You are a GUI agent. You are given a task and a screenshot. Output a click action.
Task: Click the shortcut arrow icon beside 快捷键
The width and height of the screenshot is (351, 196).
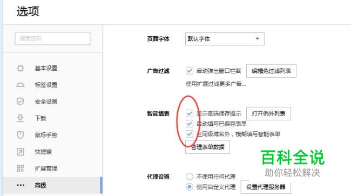click(21, 152)
